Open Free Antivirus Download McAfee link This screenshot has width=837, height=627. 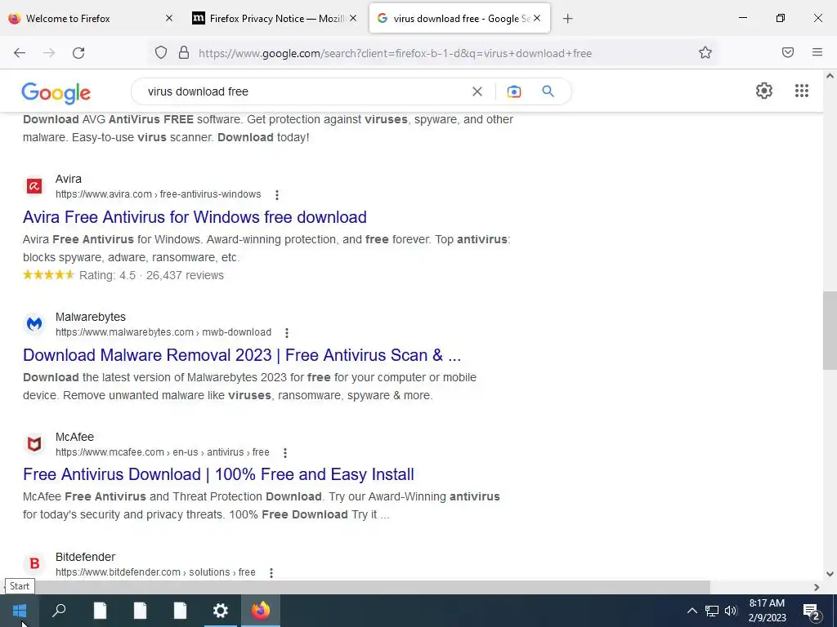click(x=218, y=474)
